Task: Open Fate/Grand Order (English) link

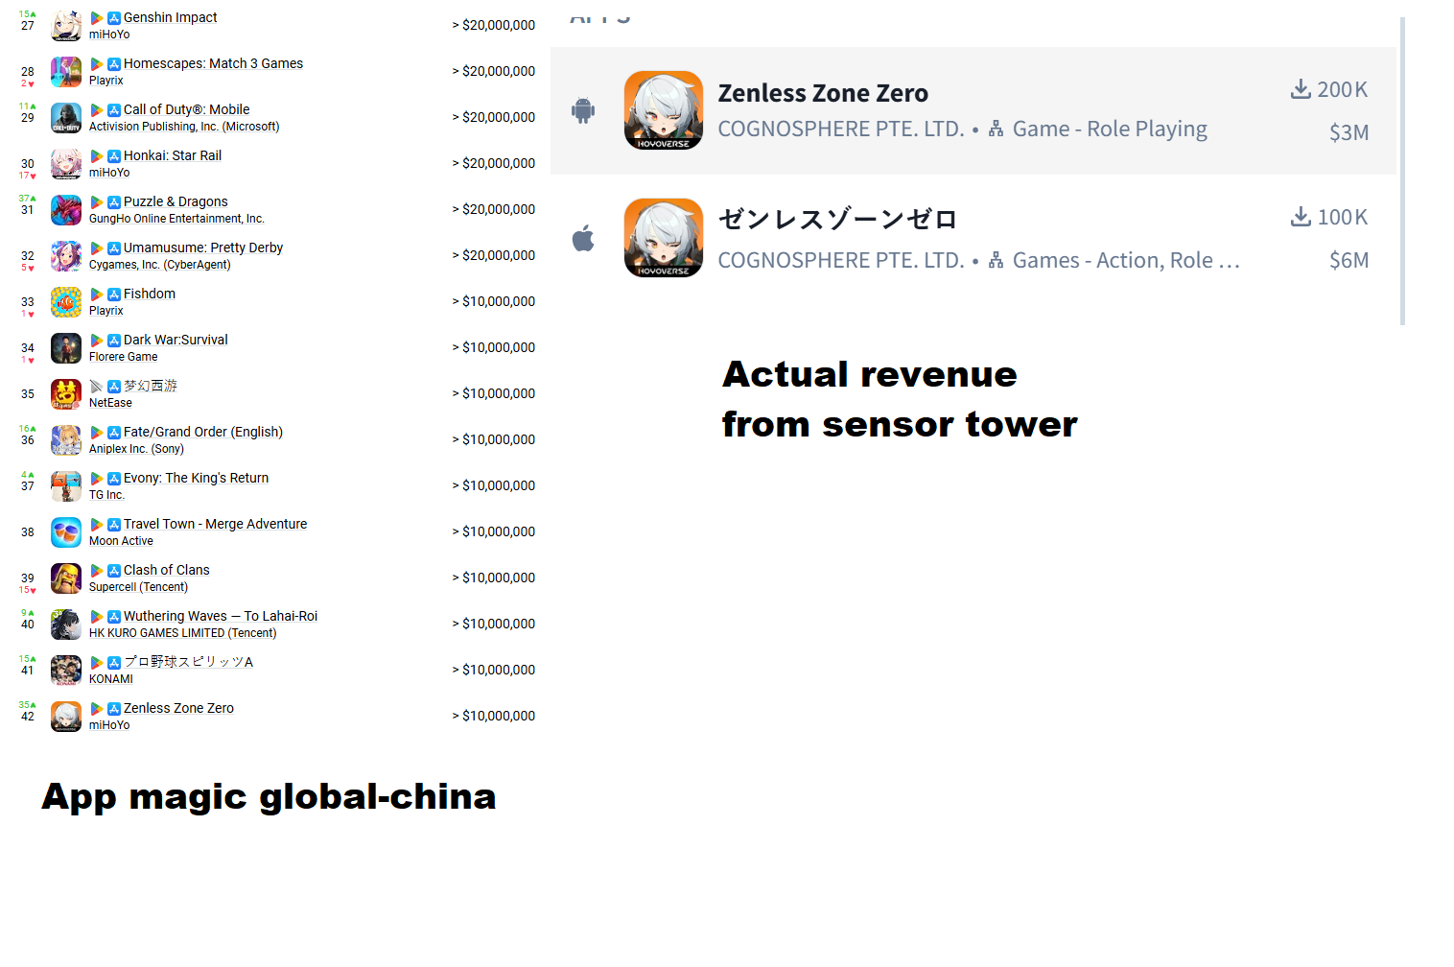Action: (x=203, y=433)
